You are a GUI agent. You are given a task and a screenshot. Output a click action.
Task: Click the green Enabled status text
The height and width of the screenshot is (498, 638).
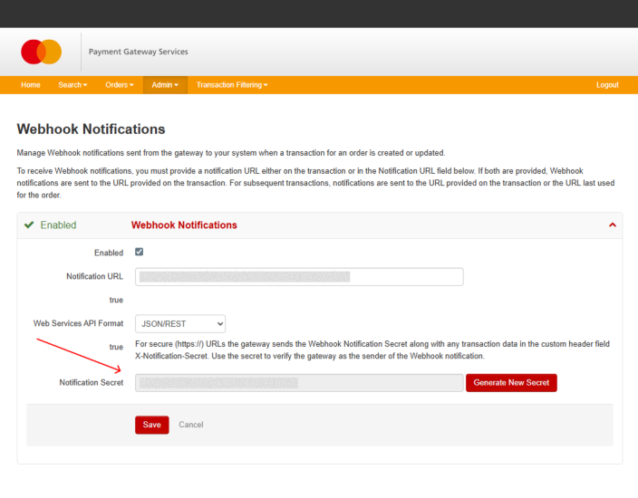58,225
